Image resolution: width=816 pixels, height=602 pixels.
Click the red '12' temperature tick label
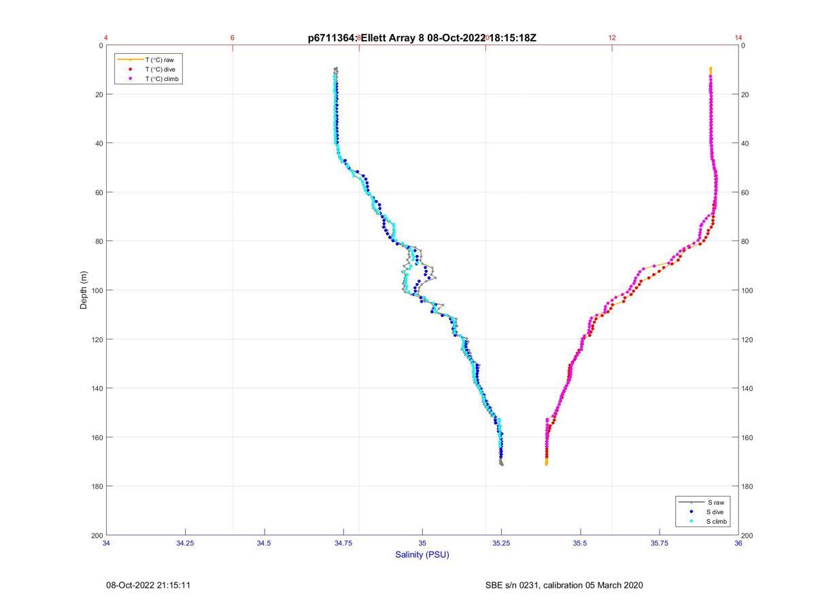pyautogui.click(x=612, y=37)
